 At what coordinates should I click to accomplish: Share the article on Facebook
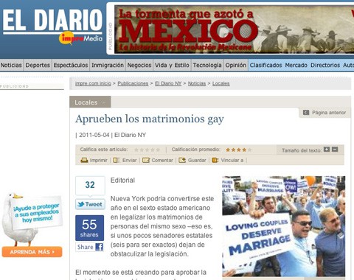pos(90,247)
